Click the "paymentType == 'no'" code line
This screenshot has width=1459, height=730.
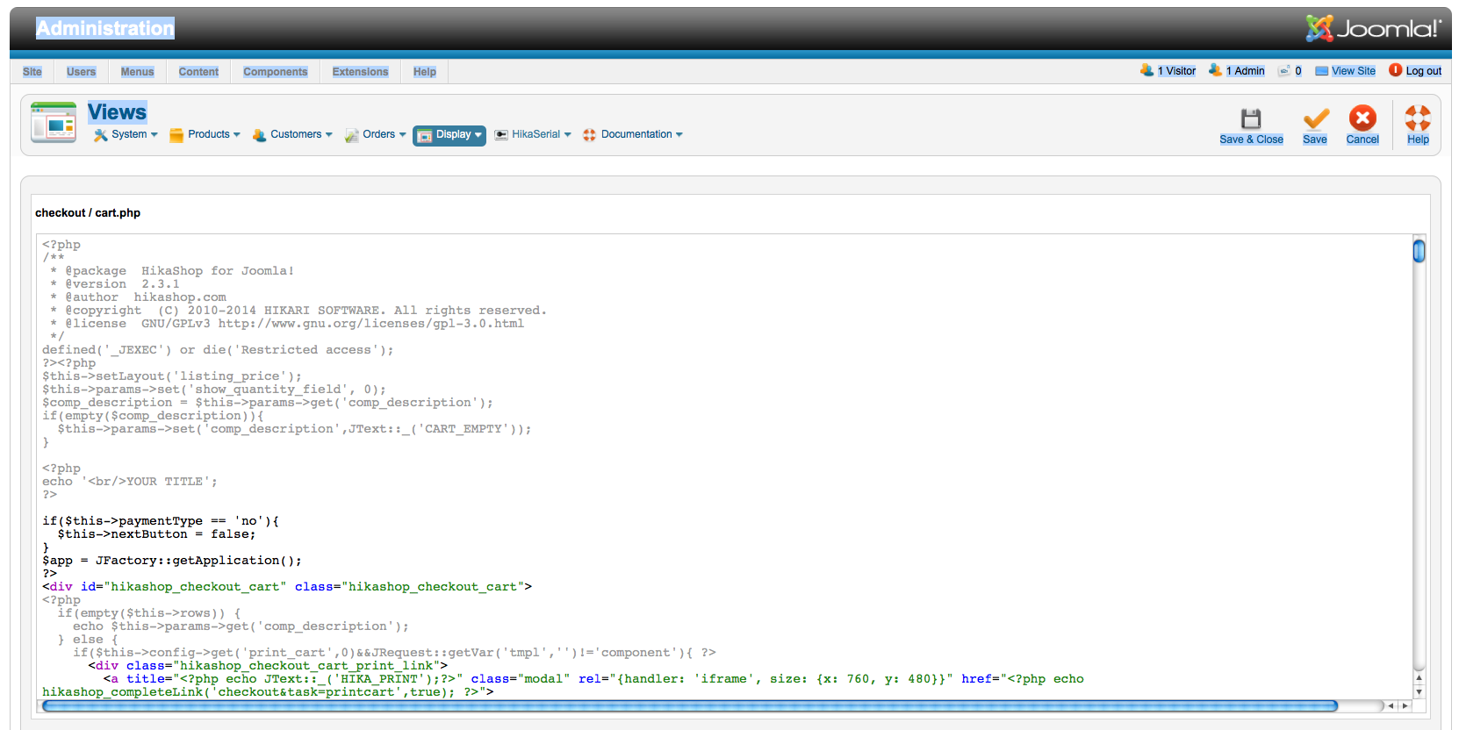(161, 521)
